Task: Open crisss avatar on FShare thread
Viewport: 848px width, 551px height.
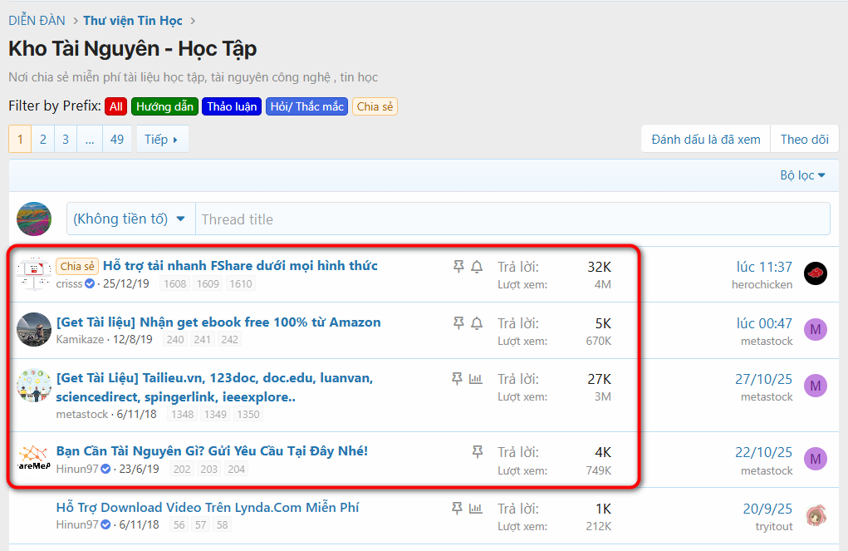Action: point(33,273)
